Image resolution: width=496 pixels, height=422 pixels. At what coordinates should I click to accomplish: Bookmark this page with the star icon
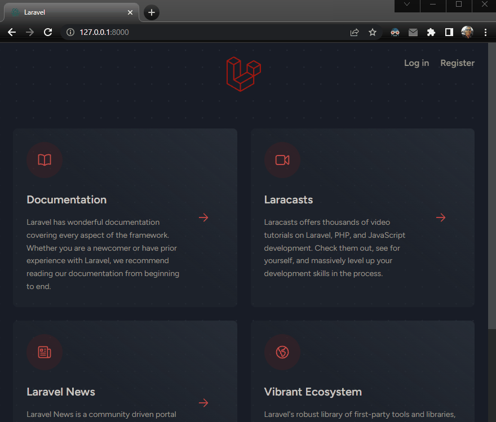tap(373, 32)
